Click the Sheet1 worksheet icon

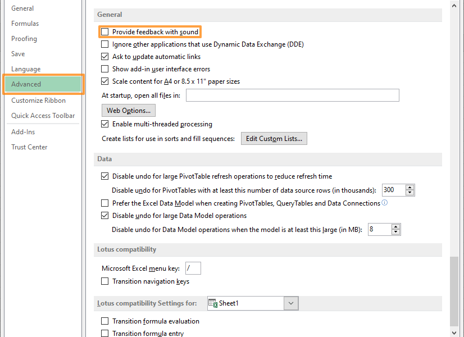213,303
